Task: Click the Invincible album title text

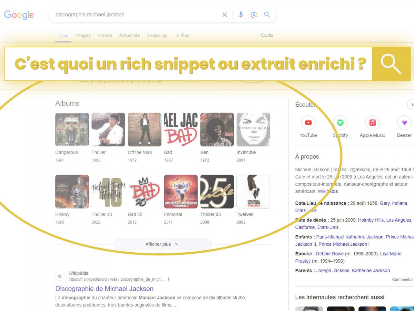Action: pos(246,152)
